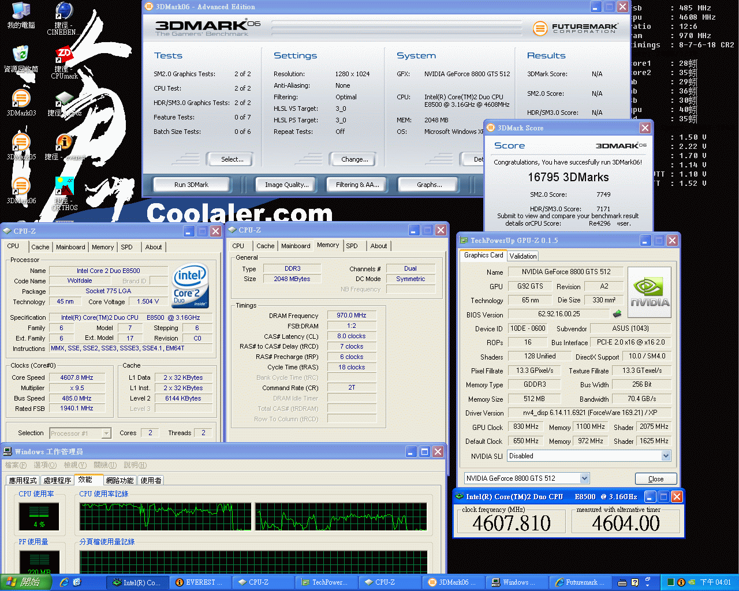Open the Start button

click(x=27, y=582)
